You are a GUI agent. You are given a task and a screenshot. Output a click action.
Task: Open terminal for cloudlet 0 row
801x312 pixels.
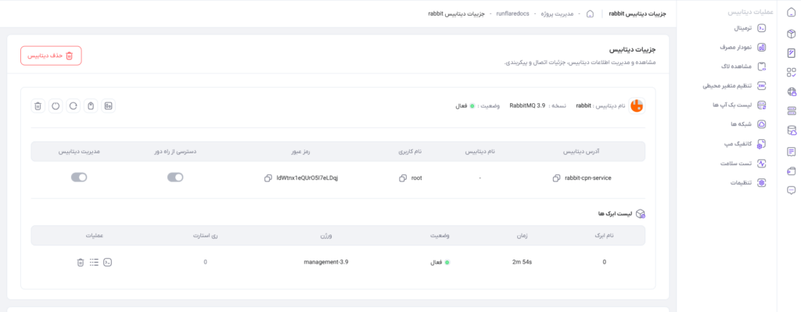coord(108,262)
